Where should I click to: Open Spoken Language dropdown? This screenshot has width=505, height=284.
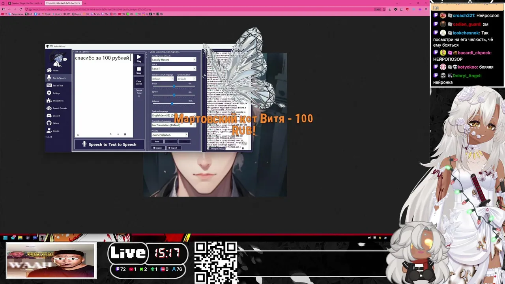point(174,116)
